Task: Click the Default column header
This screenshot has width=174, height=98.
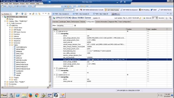Action: coord(106,29)
